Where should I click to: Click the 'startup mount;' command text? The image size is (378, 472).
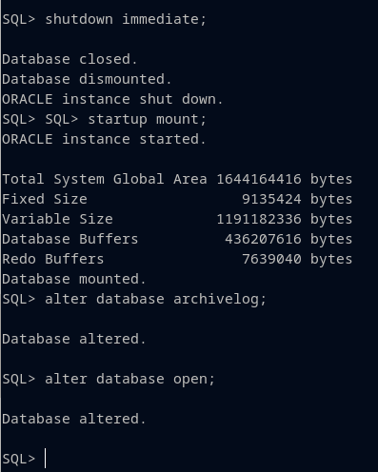click(x=148, y=119)
